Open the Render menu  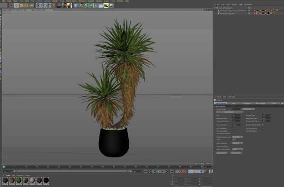(55, 1)
